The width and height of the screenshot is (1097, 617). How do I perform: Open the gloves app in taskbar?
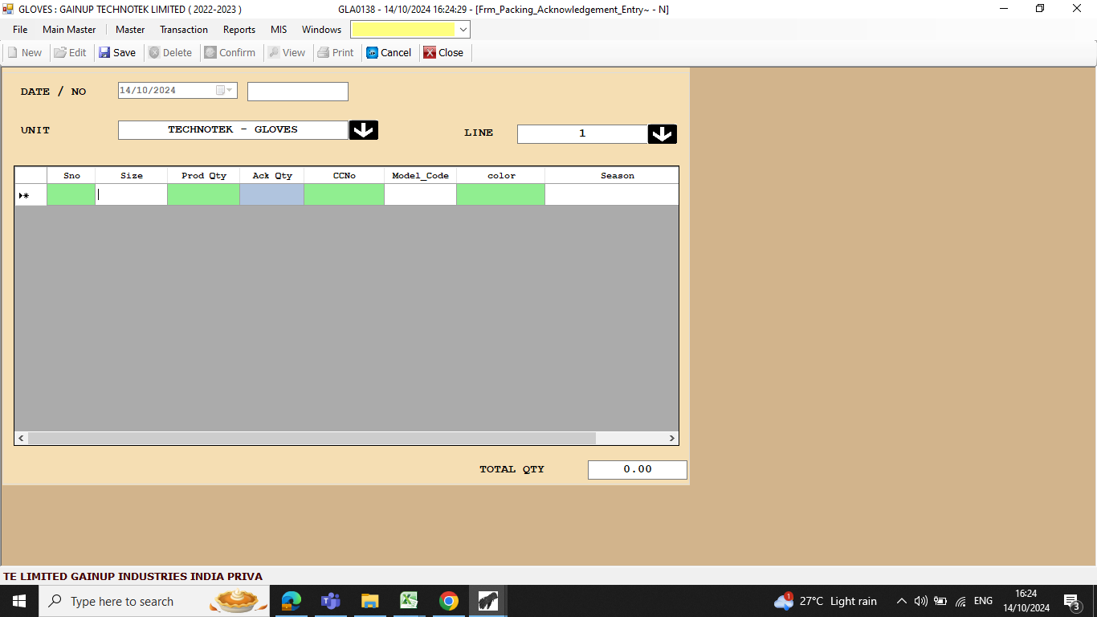(x=487, y=601)
